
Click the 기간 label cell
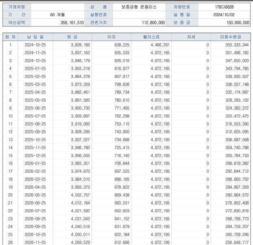pyautogui.click(x=17, y=15)
